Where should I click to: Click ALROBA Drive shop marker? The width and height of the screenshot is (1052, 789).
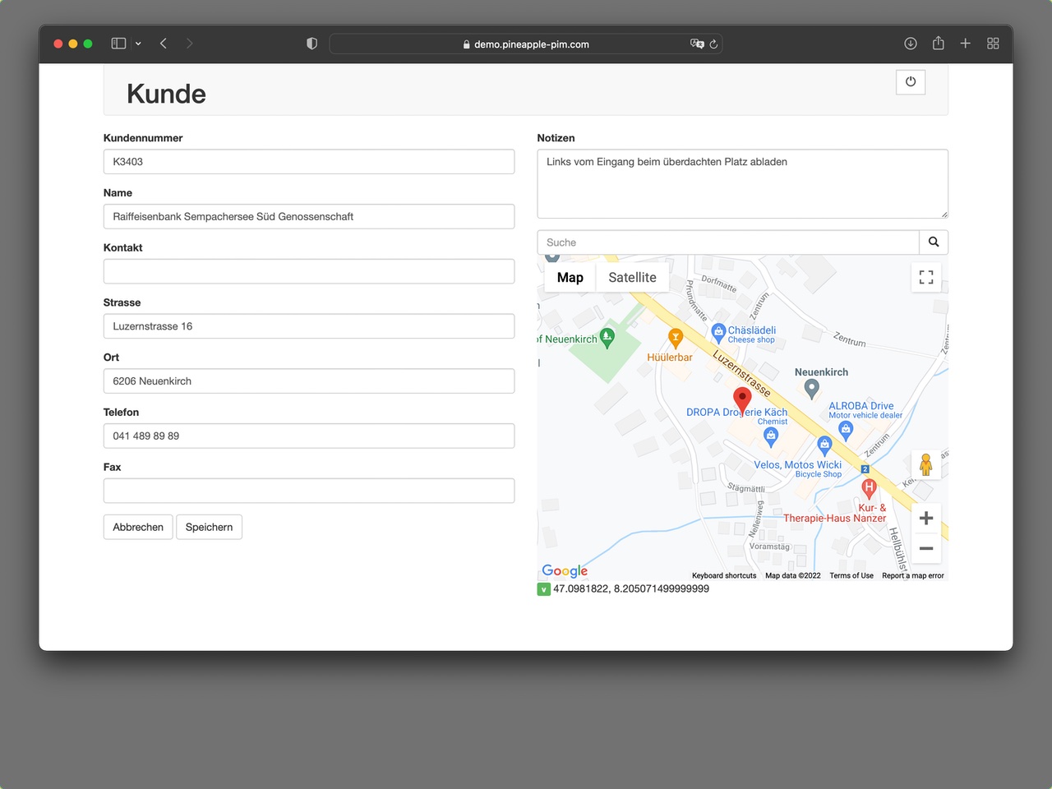(x=846, y=430)
